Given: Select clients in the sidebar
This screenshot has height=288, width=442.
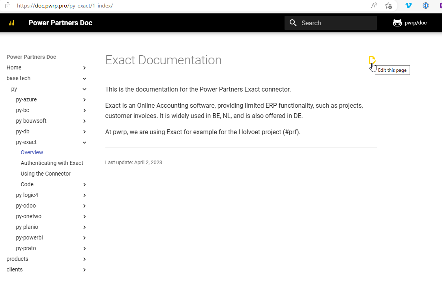Looking at the screenshot, I should (14, 270).
